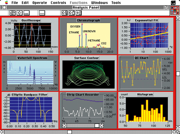Click the Run Continuously looping arrows icon
The image size is (180, 134).
pos(13,13)
